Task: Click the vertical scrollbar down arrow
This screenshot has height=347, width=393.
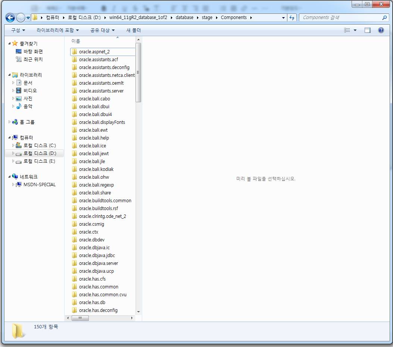Action: pyautogui.click(x=138, y=312)
